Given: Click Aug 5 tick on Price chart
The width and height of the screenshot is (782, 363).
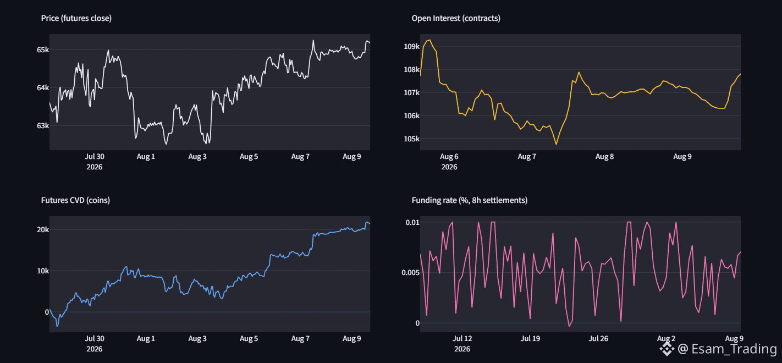Looking at the screenshot, I should coord(249,157).
